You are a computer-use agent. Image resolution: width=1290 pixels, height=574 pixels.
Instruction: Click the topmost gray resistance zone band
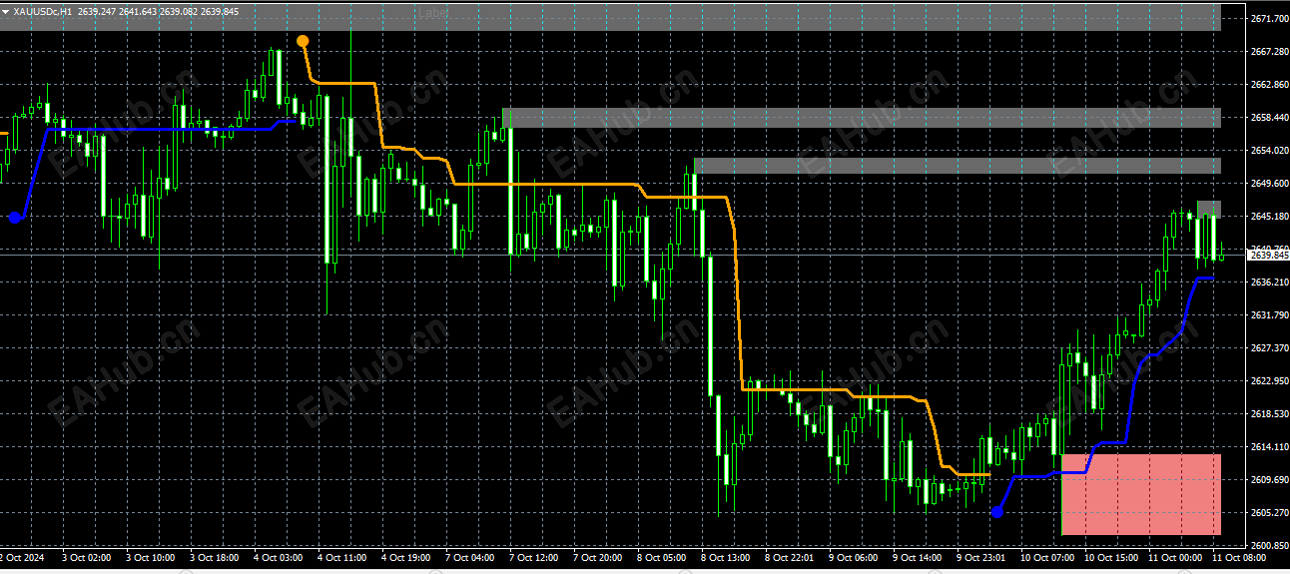[610, 17]
